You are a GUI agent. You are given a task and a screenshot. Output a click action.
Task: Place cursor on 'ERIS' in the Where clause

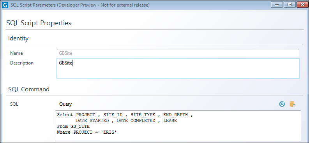pyautogui.click(x=109, y=133)
